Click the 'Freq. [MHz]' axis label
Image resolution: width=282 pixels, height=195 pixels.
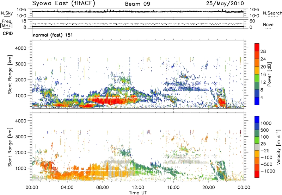click(6, 24)
